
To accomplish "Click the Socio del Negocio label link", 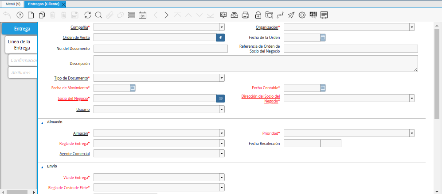I will (x=73, y=99).
